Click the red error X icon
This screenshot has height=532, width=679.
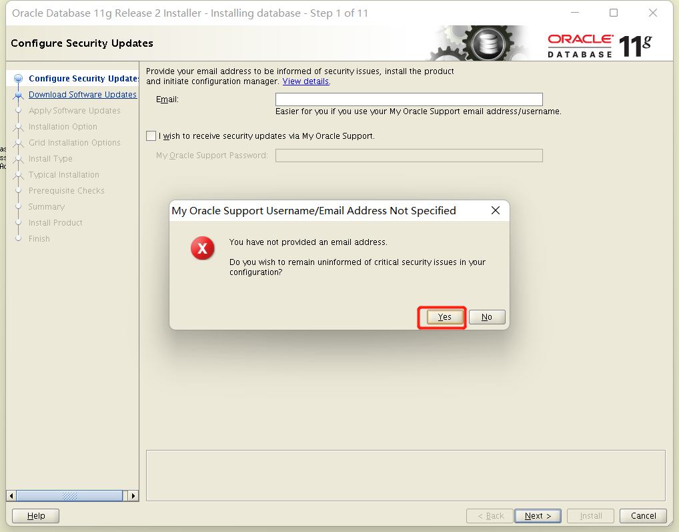[x=202, y=248]
